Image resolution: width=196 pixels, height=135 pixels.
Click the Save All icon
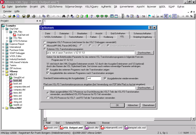[28, 16]
